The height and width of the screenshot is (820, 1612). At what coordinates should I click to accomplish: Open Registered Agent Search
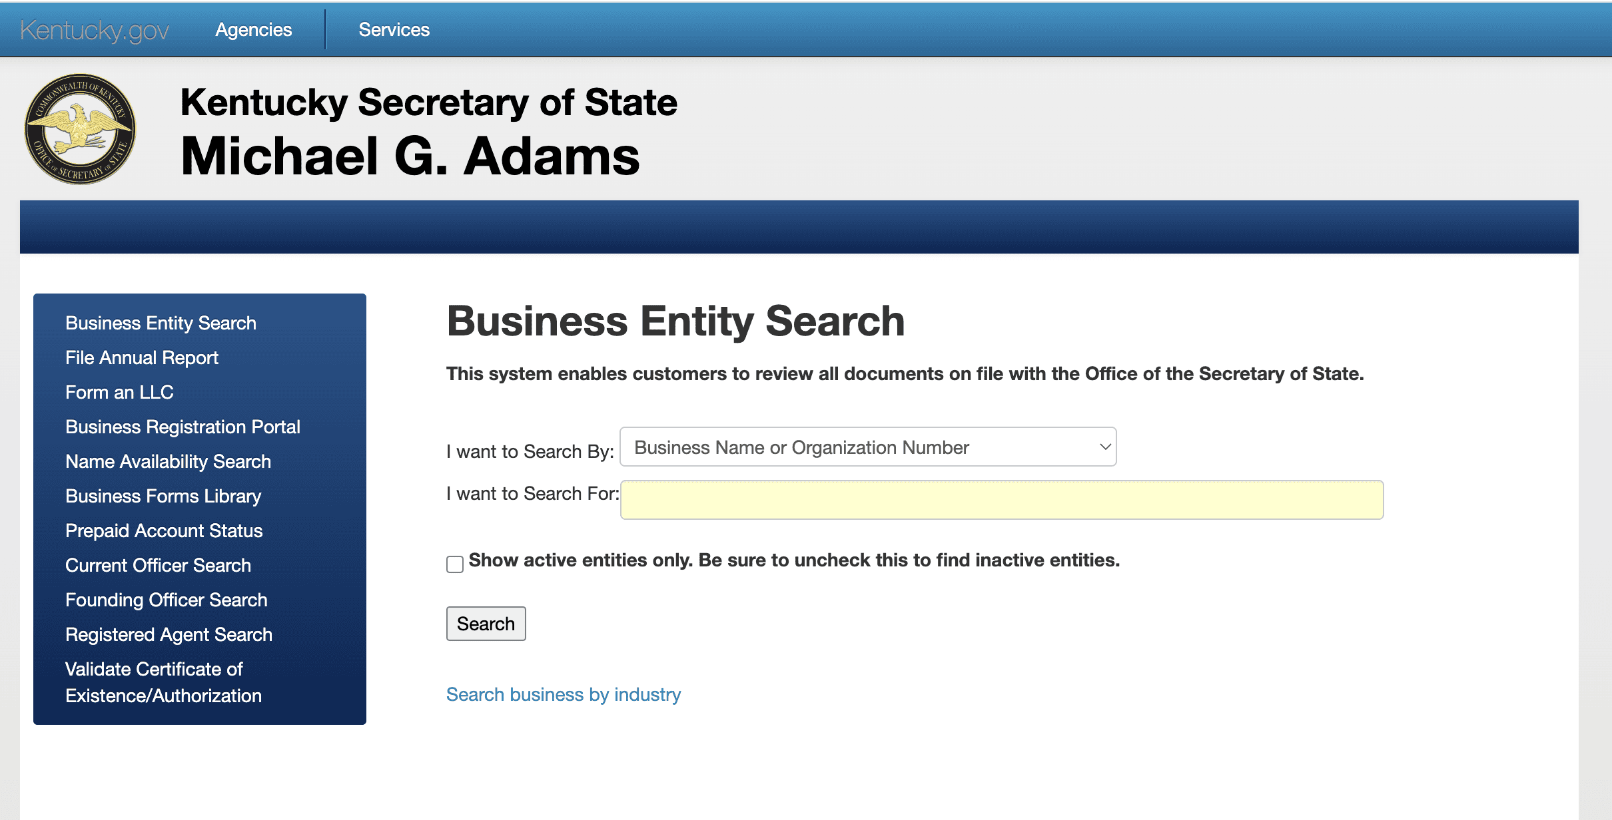point(169,634)
